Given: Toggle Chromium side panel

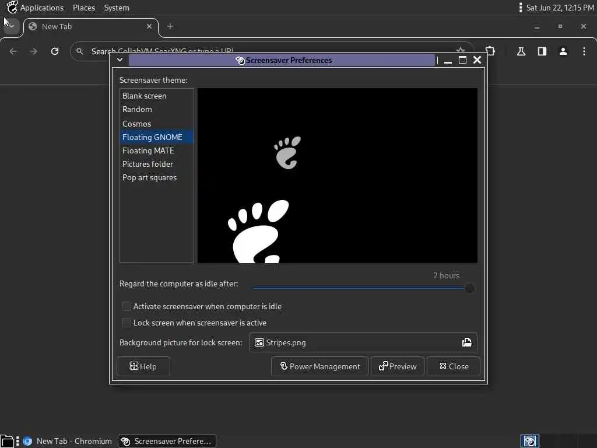Looking at the screenshot, I should [x=542, y=51].
